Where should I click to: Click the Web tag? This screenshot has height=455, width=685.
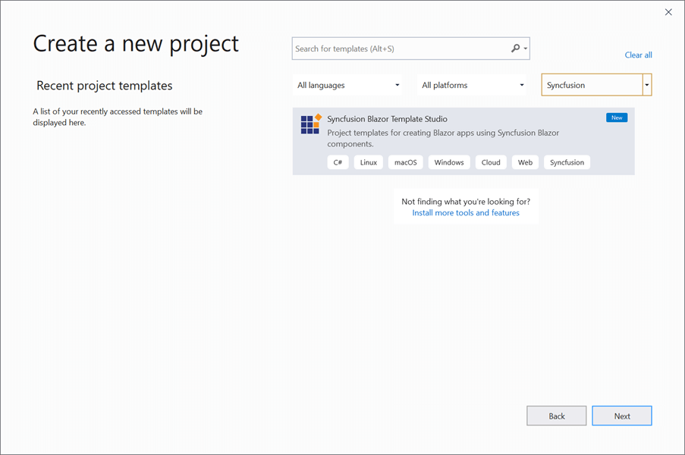[x=525, y=162]
